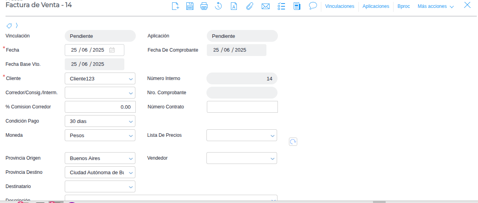Open the Destinatario dropdown
This screenshot has width=478, height=203.
pos(100,186)
